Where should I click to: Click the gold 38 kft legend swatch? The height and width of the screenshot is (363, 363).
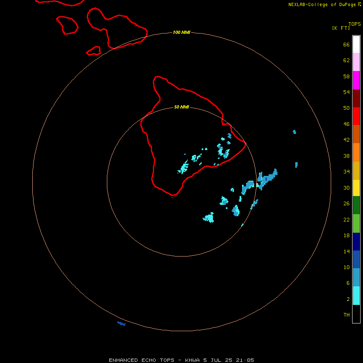coord(356,171)
